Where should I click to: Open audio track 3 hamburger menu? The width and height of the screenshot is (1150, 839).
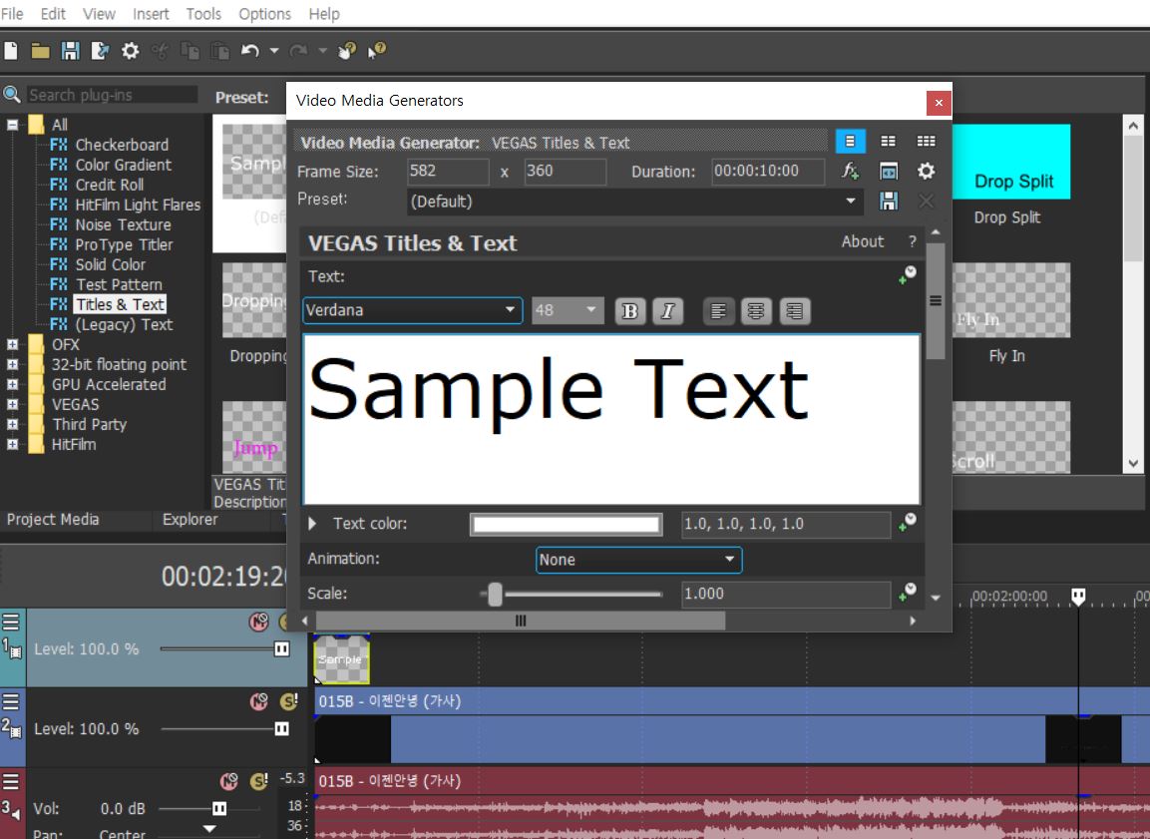(11, 780)
